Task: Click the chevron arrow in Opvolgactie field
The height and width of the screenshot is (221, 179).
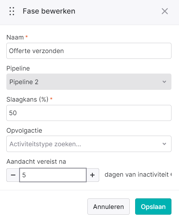Action: coord(164,144)
